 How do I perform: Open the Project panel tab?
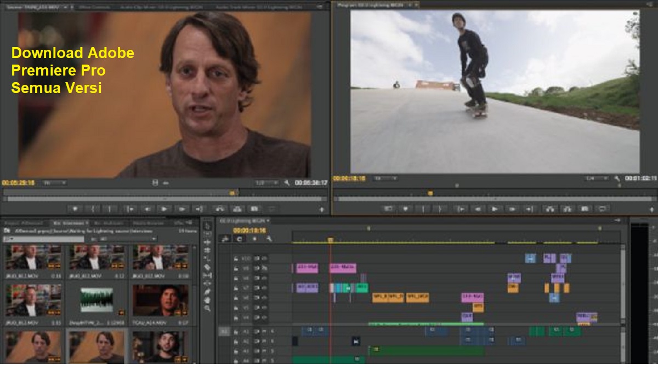tap(23, 223)
